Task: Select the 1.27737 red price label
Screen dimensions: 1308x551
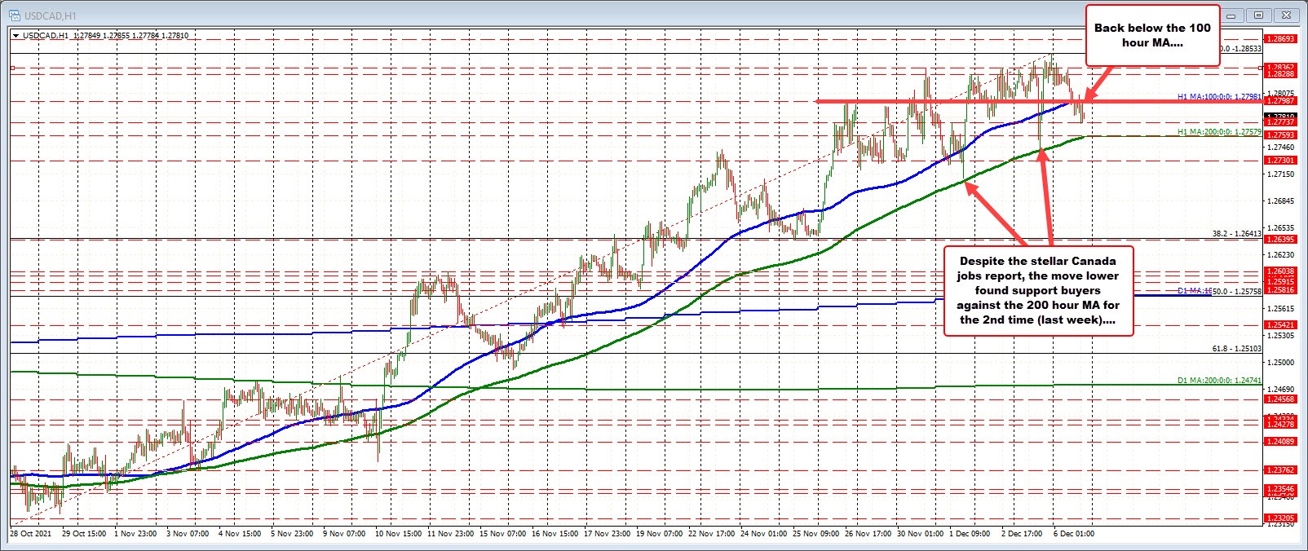Action: tap(1280, 122)
